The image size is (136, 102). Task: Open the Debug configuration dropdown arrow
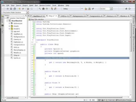pos(82,9)
